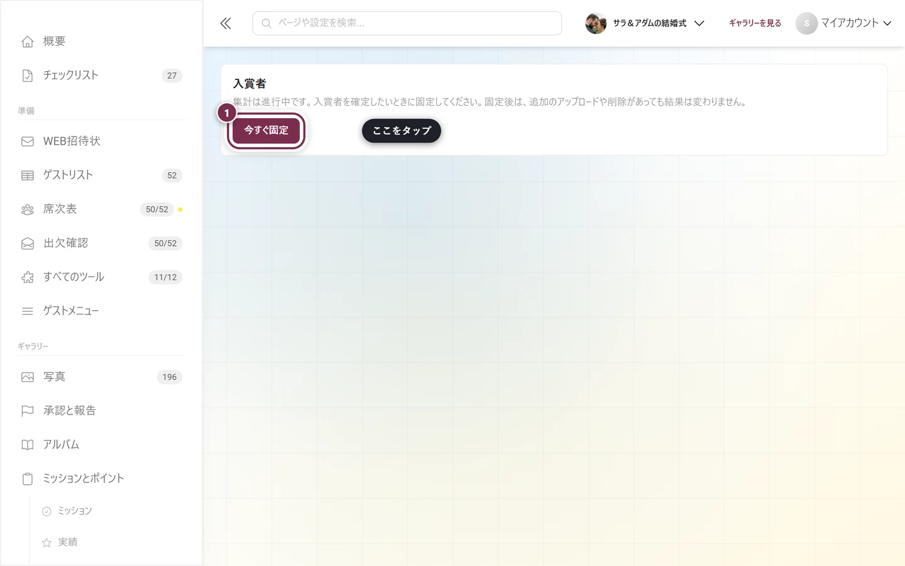Click the check-circle icon beside ミッション
Screen dimensions: 905x566
[x=47, y=511]
